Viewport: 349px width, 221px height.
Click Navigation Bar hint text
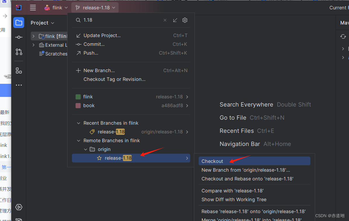[x=240, y=144]
